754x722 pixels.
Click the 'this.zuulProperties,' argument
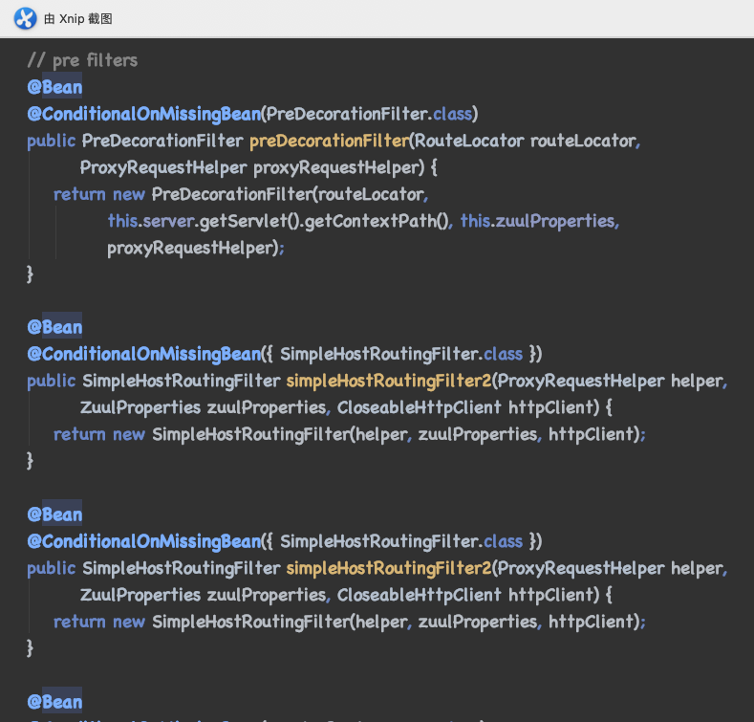coord(540,222)
